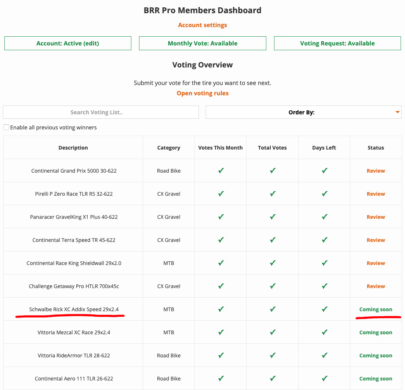This screenshot has height=390, width=405.
Task: Sort by the Category column header
Action: (x=169, y=148)
